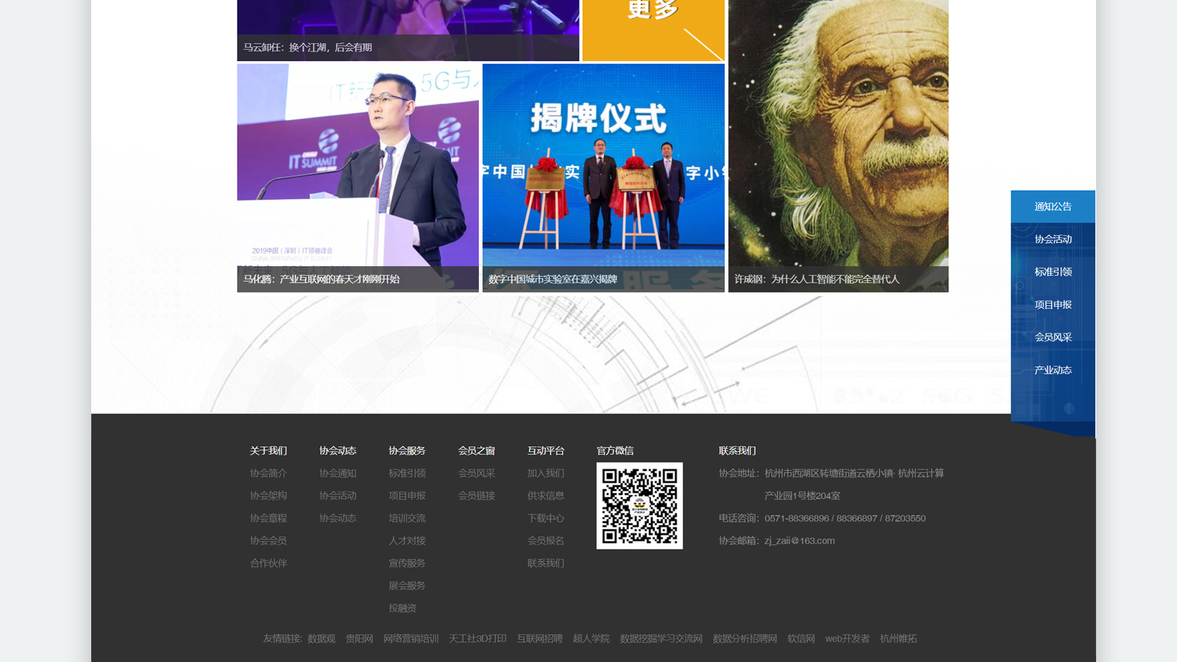Click the 培训交流 footer link

407,518
